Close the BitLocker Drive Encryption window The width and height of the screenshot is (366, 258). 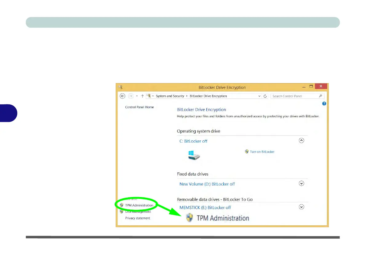coord(321,86)
